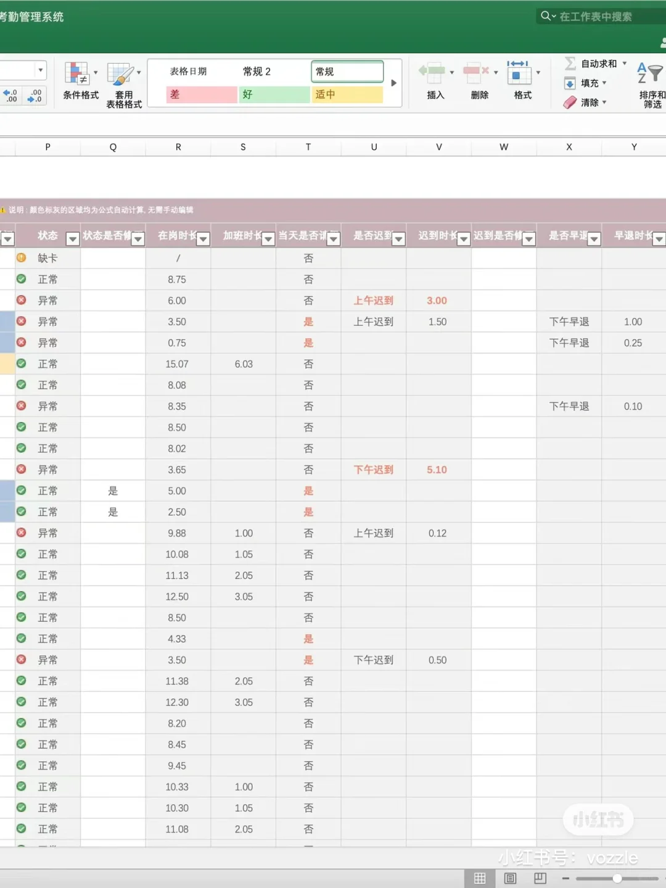Click the orange 上午迟到 cell
Viewport: 666px width, 888px height.
pyautogui.click(x=374, y=301)
